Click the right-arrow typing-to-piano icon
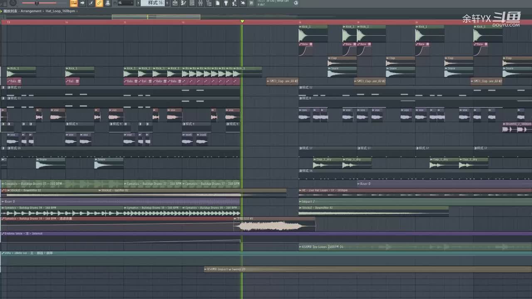This screenshot has width=532, height=299. 82,3
